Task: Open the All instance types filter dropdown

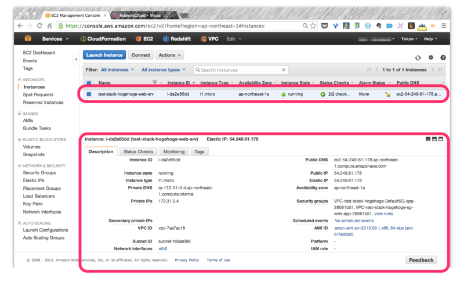Action: [164, 70]
